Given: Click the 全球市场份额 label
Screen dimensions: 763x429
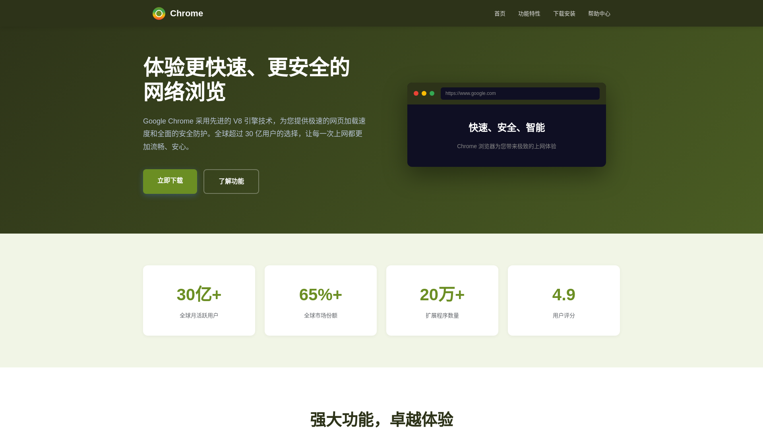Looking at the screenshot, I should tap(321, 315).
